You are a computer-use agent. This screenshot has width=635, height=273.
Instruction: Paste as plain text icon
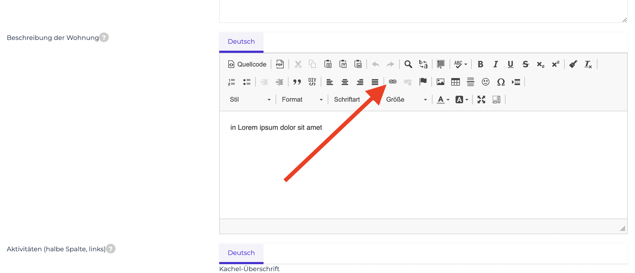click(343, 64)
